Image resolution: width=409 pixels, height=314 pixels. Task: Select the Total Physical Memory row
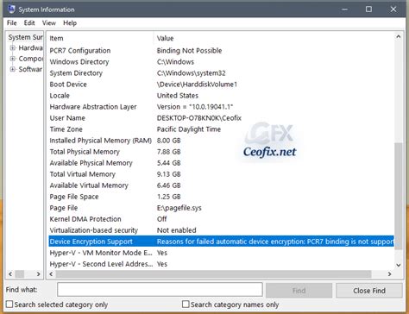222,152
